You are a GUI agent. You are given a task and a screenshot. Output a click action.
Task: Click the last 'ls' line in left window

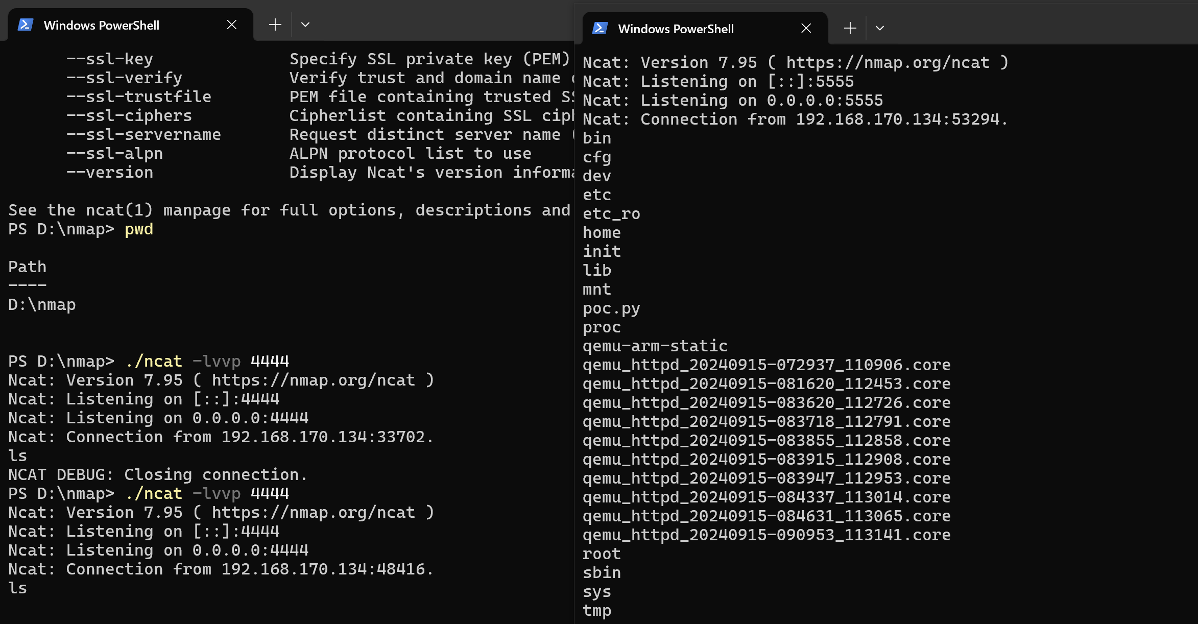(x=18, y=588)
